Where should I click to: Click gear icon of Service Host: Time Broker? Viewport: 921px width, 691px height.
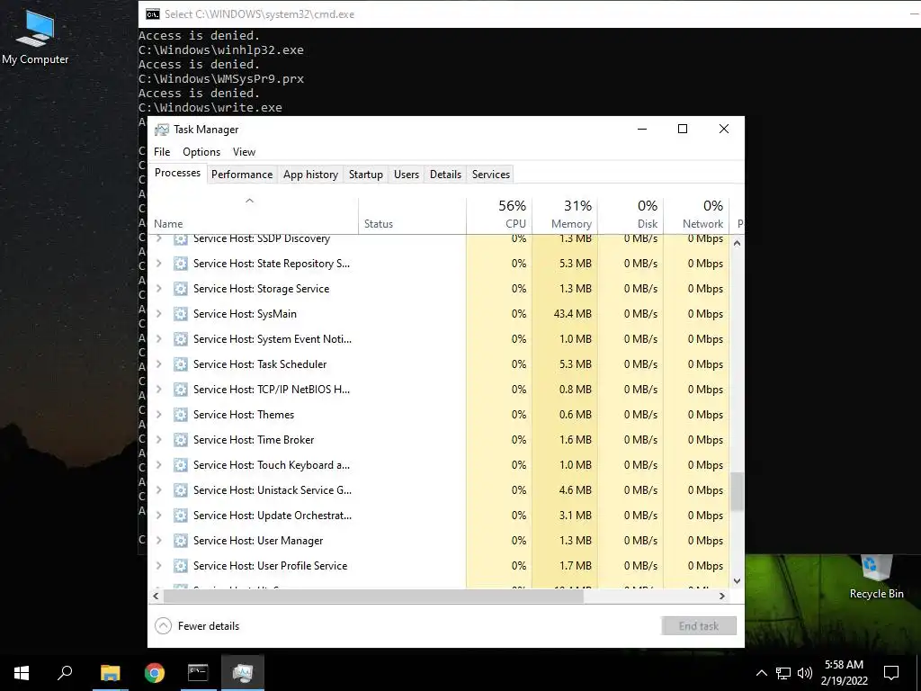tap(180, 440)
